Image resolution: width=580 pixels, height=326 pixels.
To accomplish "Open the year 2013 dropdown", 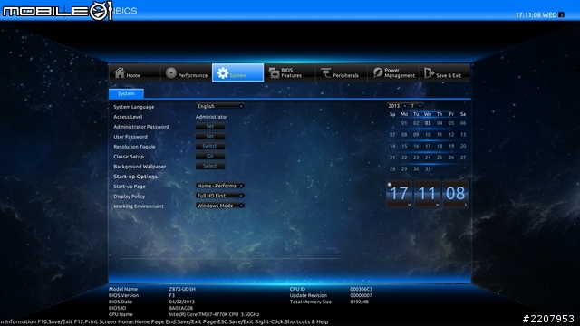I will tap(397, 106).
